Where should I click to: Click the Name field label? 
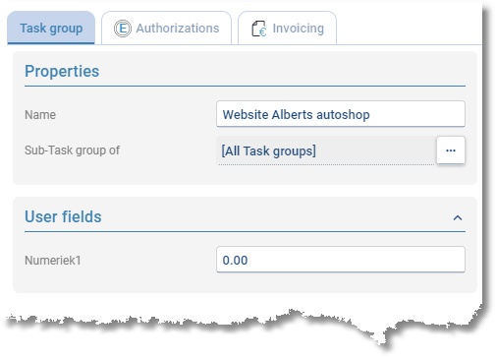tap(40, 115)
